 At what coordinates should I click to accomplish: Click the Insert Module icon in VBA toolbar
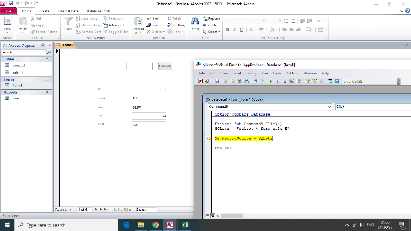(207, 81)
